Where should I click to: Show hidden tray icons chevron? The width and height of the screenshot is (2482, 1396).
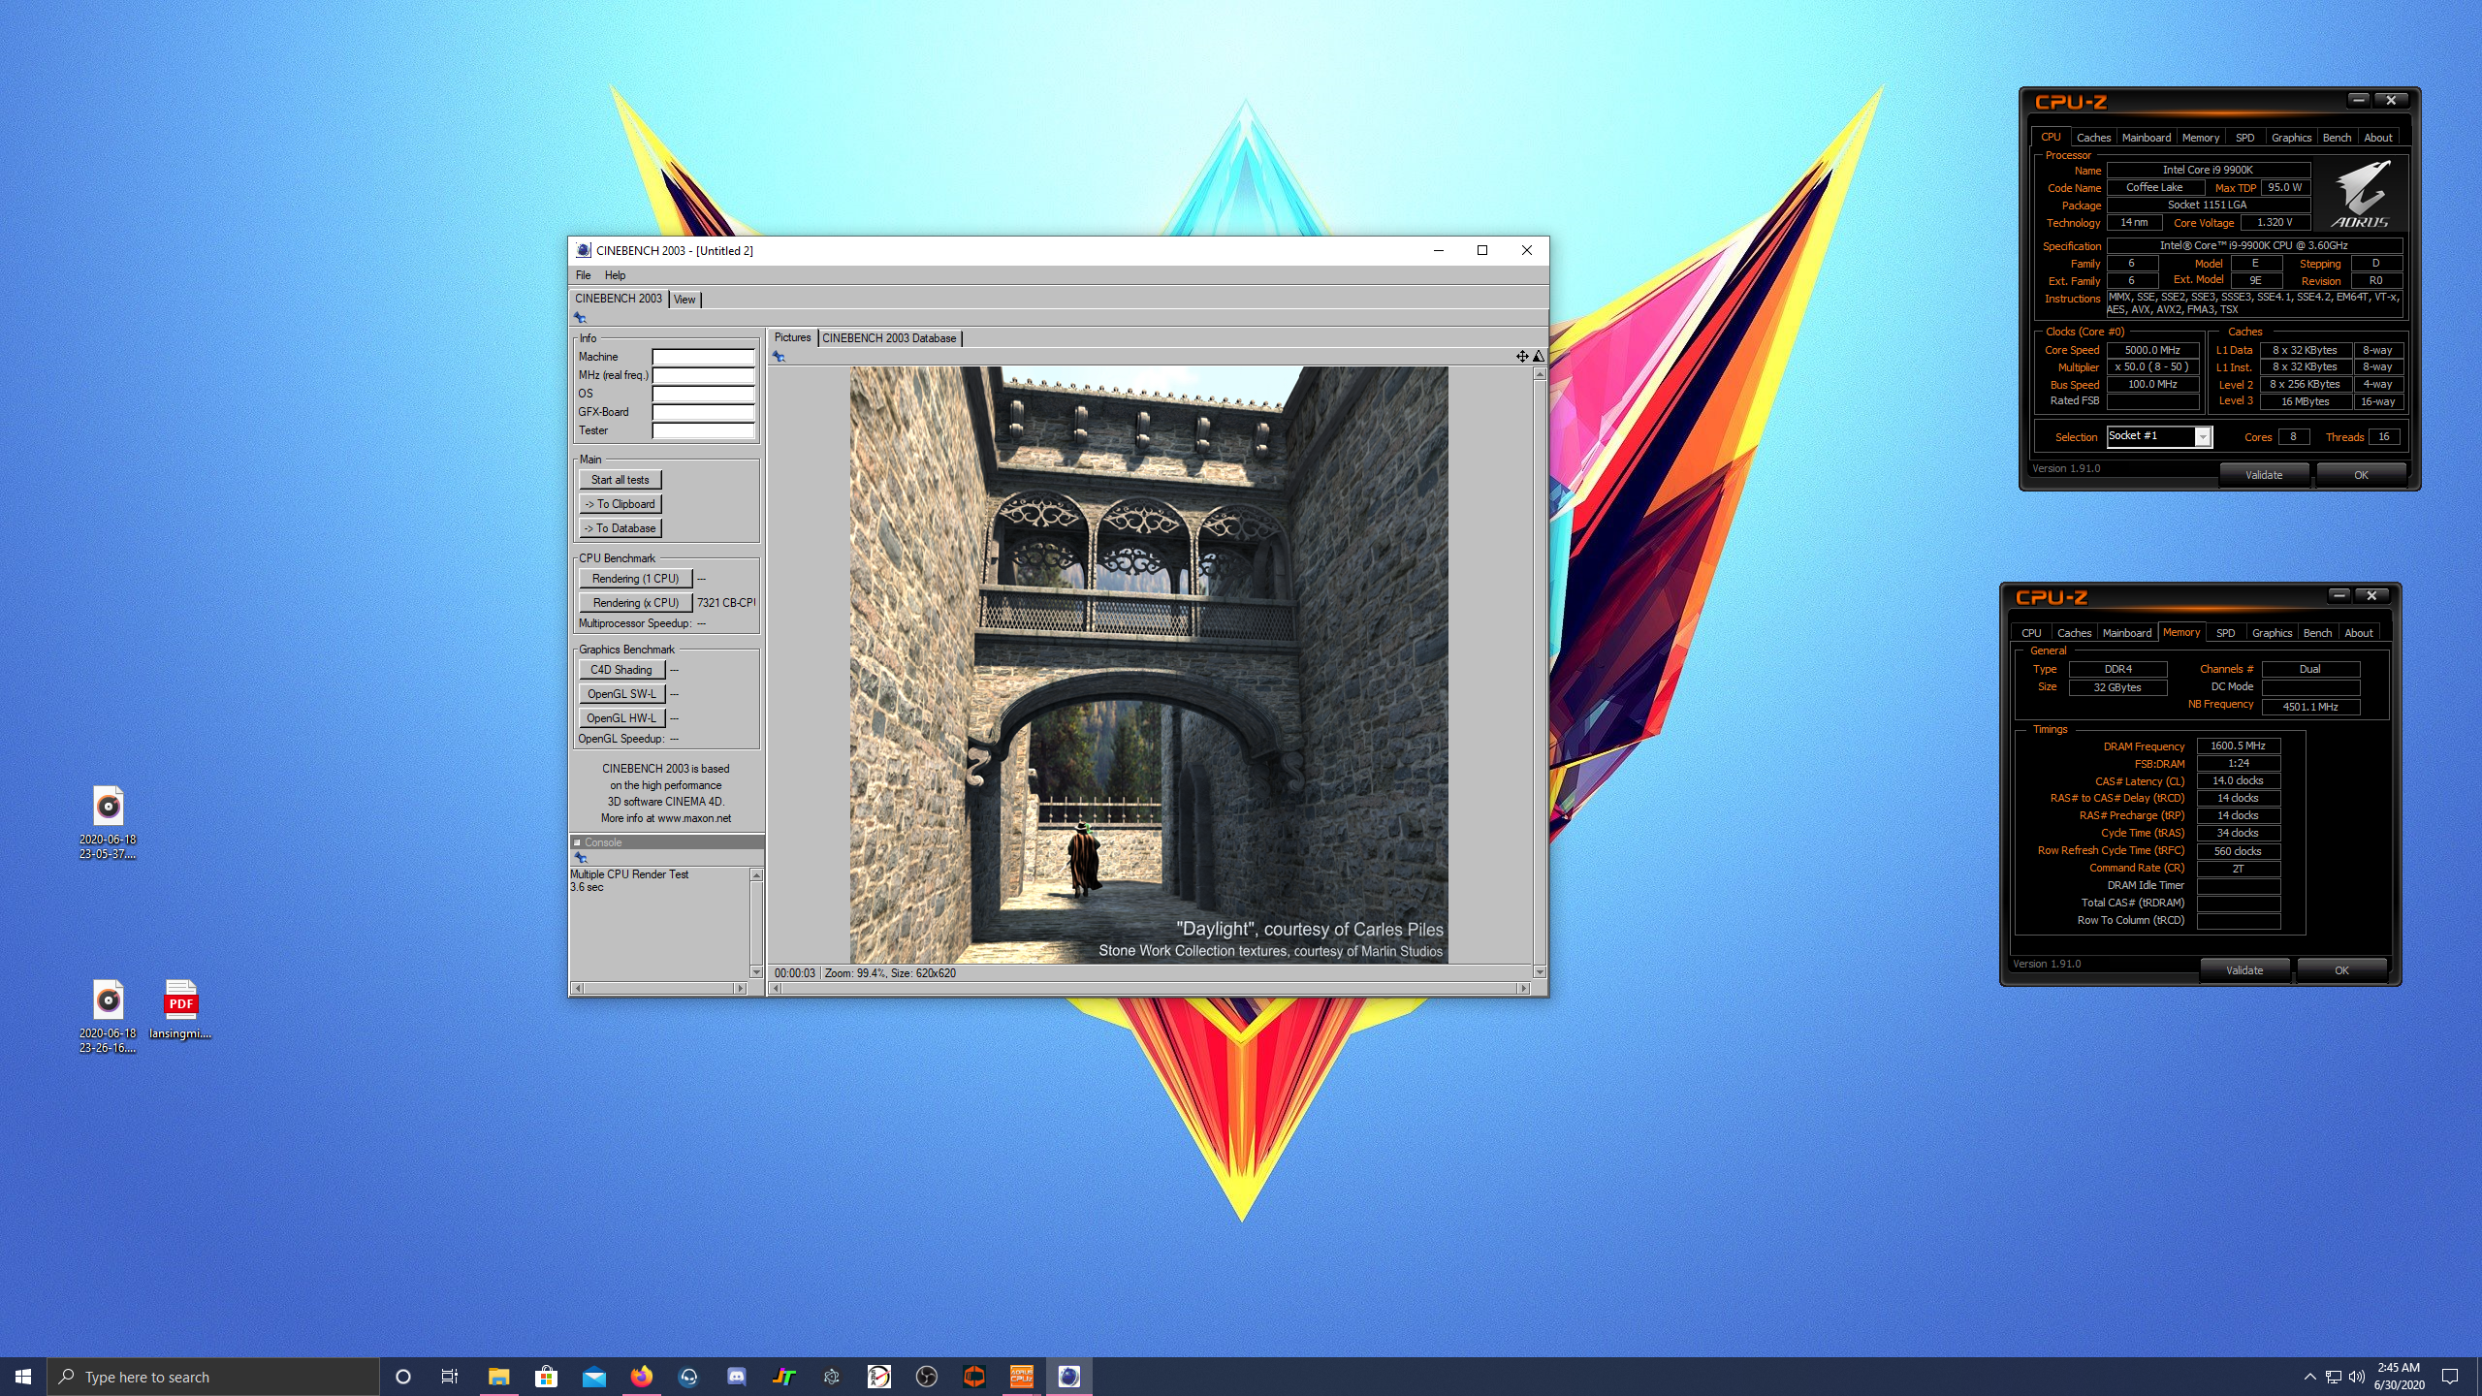(x=2309, y=1377)
